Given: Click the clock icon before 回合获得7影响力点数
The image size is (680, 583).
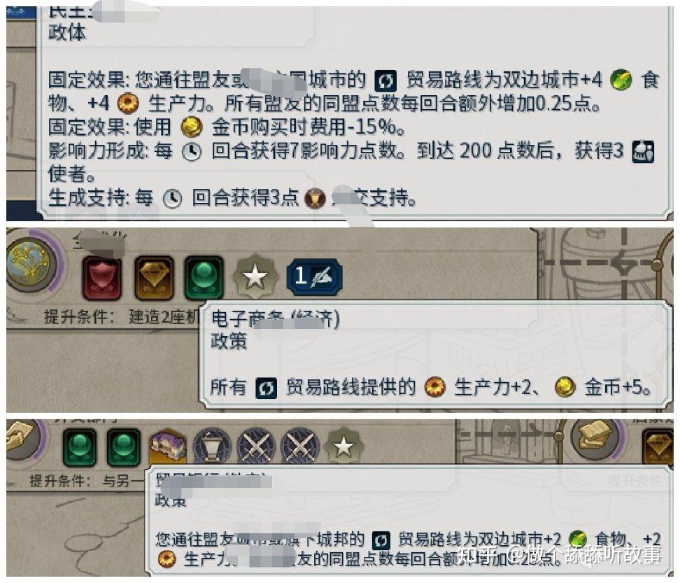Looking at the screenshot, I should coord(191,151).
